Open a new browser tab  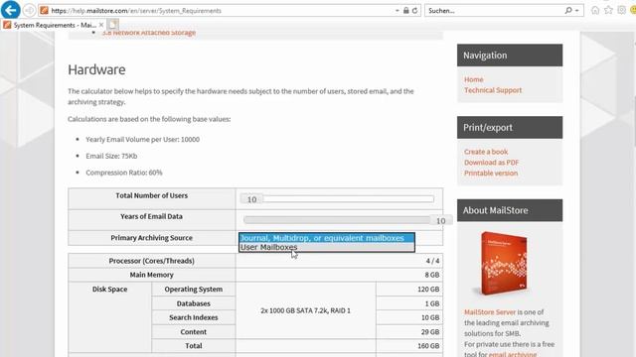pyautogui.click(x=112, y=25)
